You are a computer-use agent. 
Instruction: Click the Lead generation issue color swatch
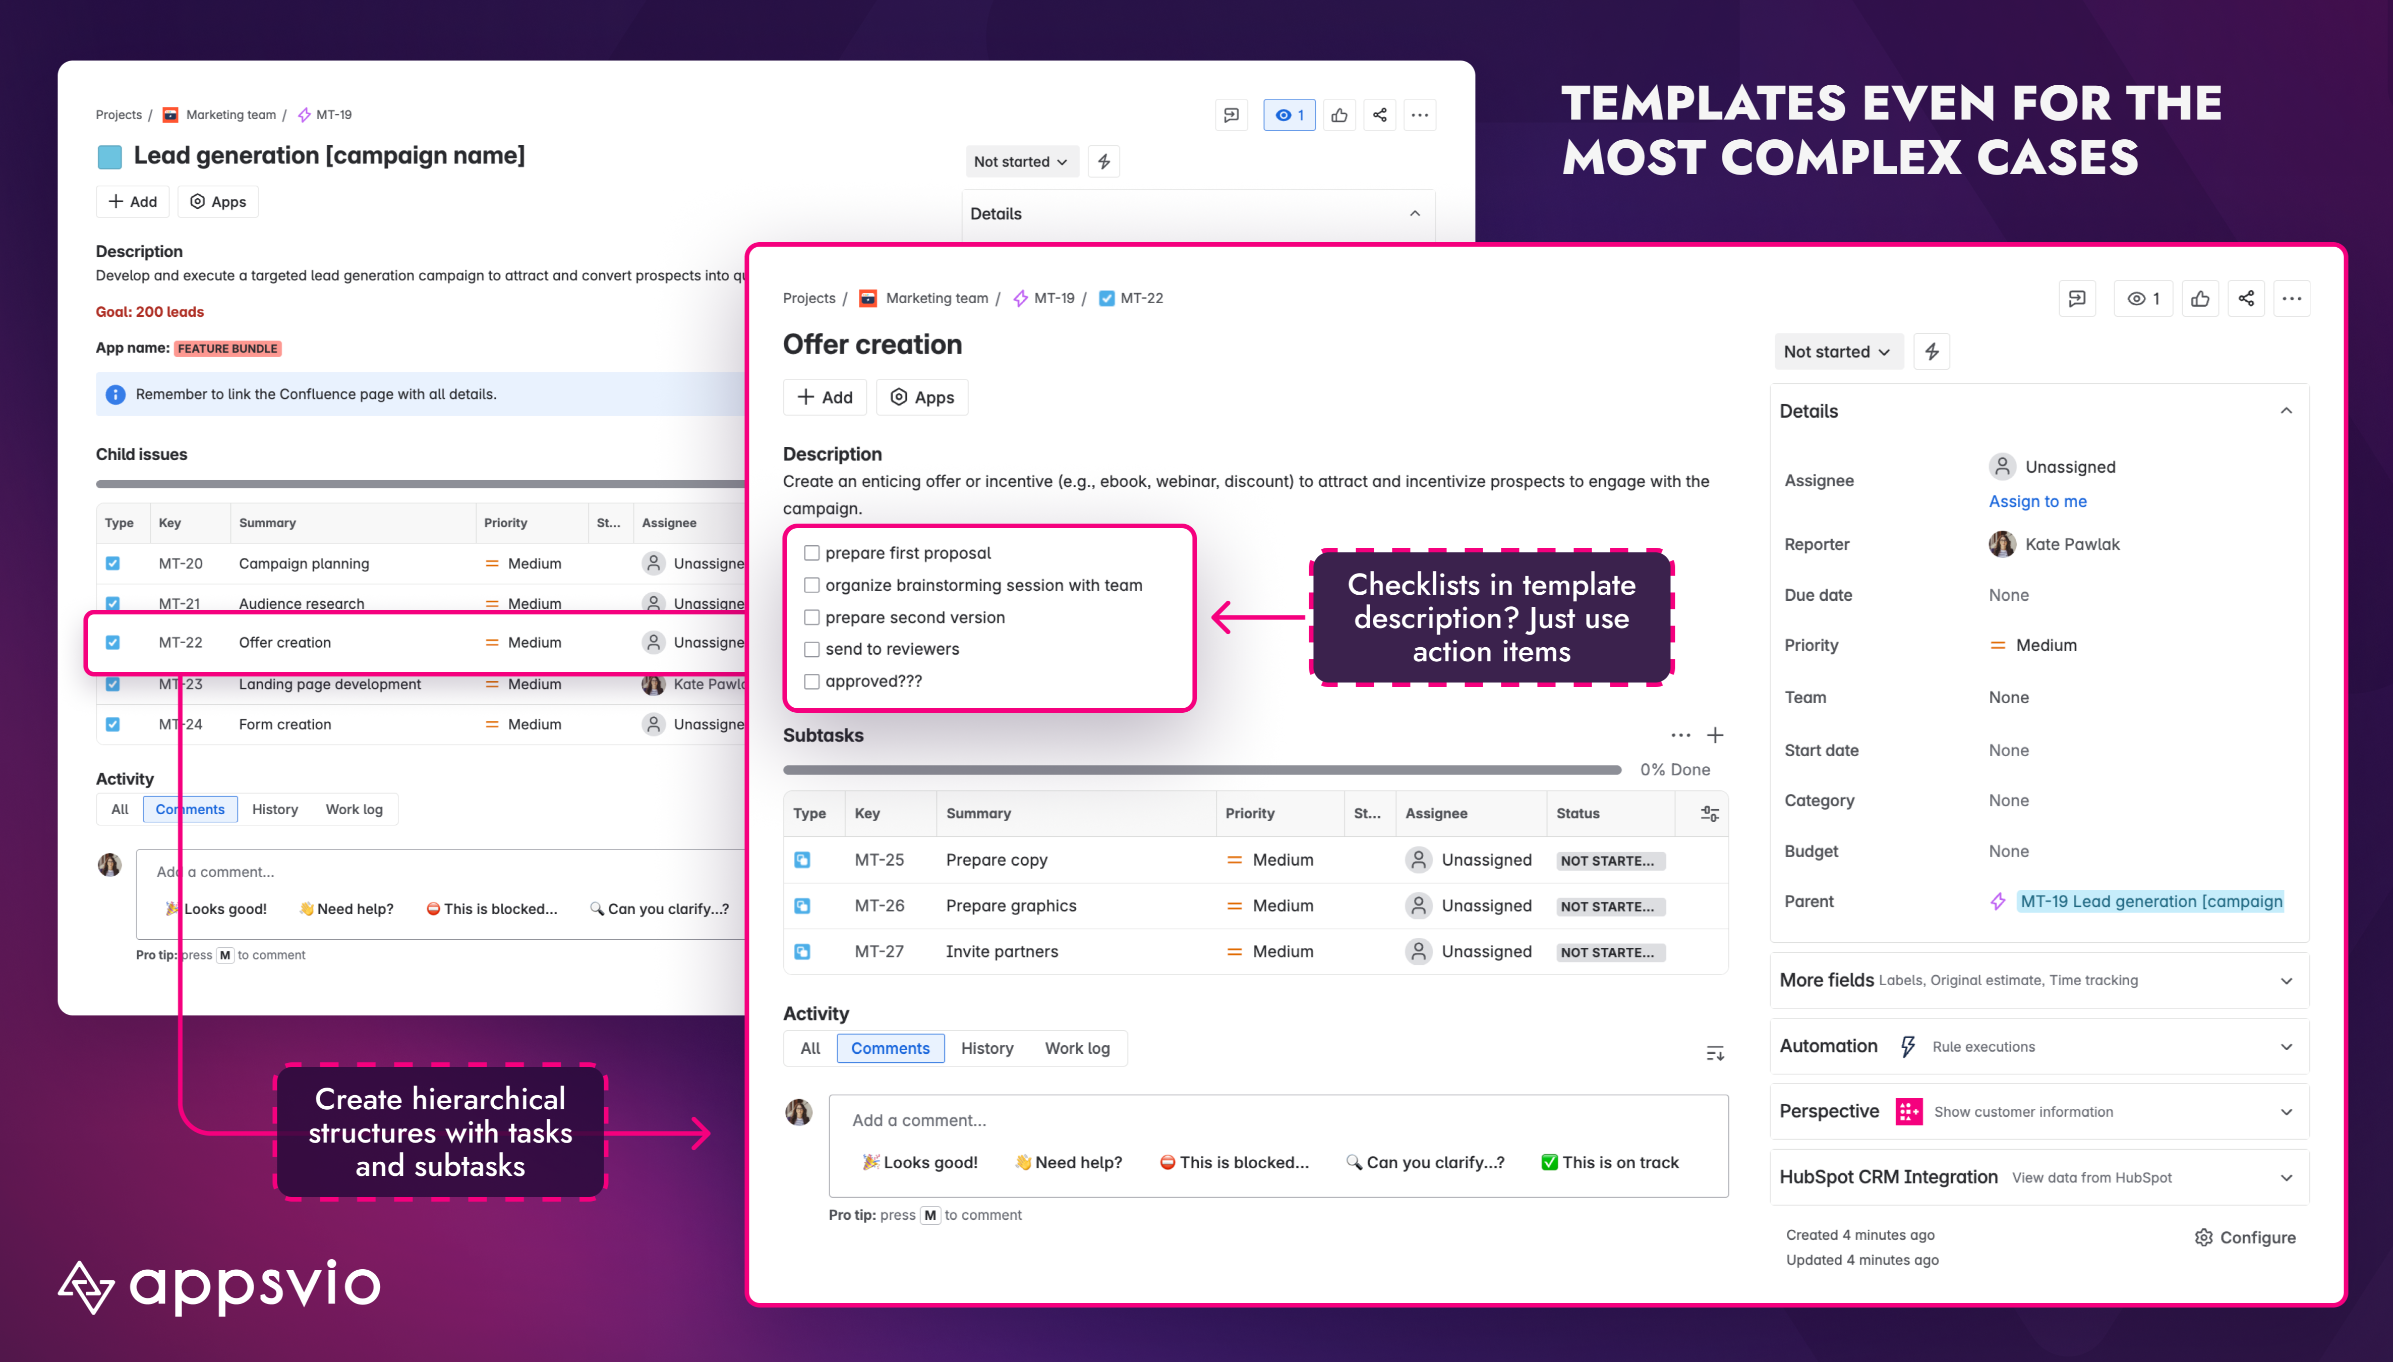pyautogui.click(x=109, y=157)
